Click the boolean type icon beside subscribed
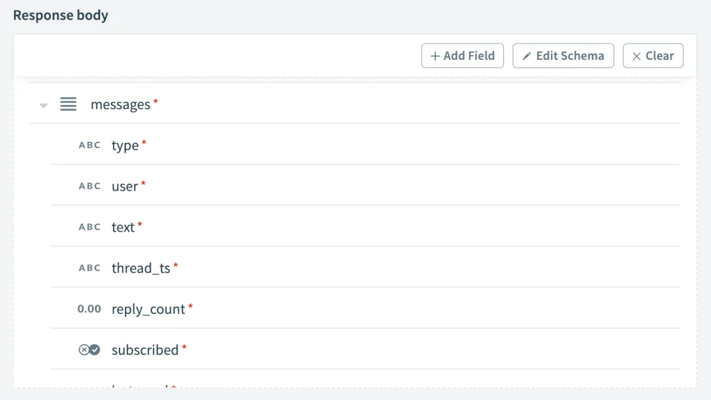The image size is (711, 400). (x=89, y=350)
